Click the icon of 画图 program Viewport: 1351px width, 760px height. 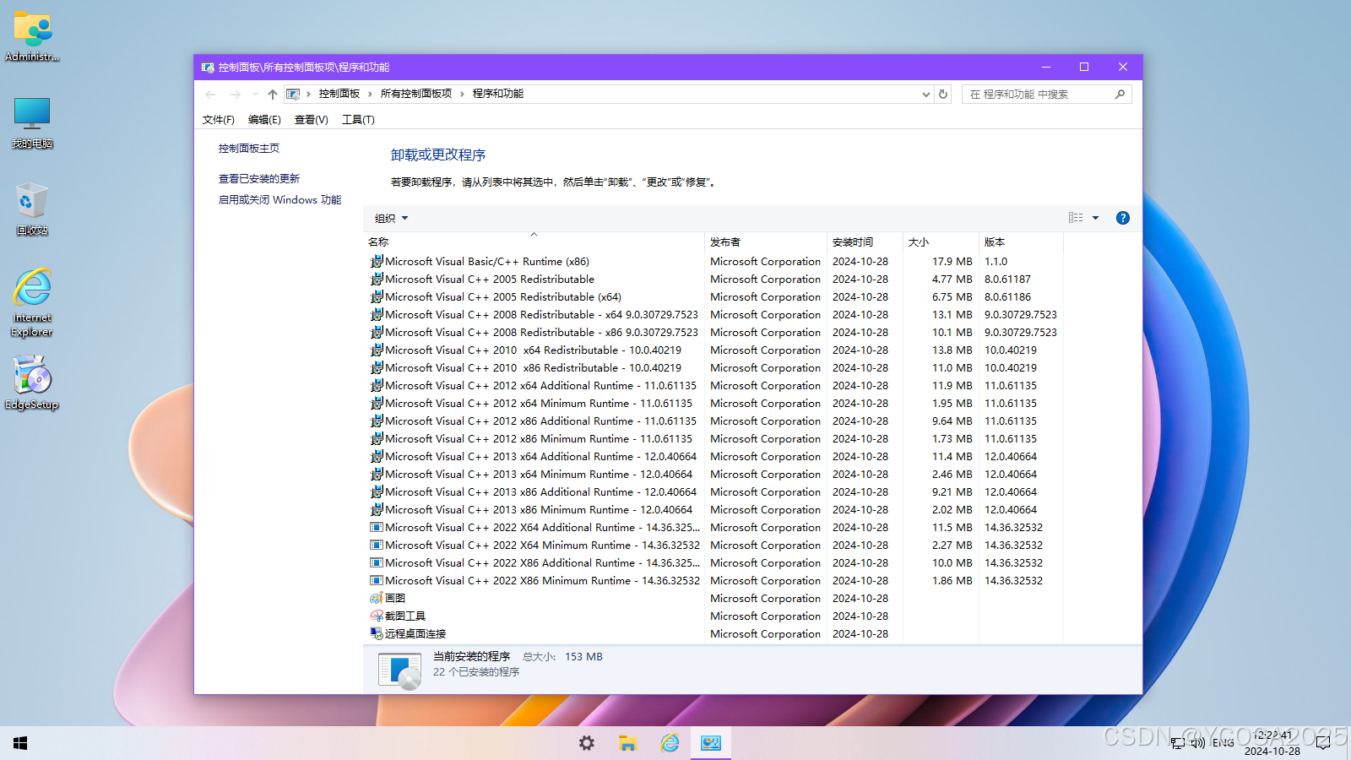(377, 599)
